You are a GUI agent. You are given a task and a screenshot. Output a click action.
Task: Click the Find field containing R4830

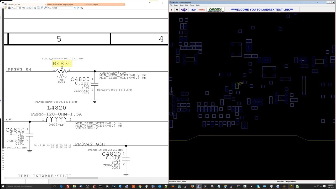point(62,8)
